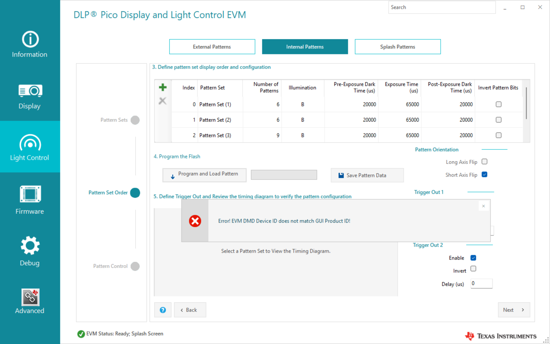
Task: Click the Pattern Sets step label
Action: pos(114,120)
